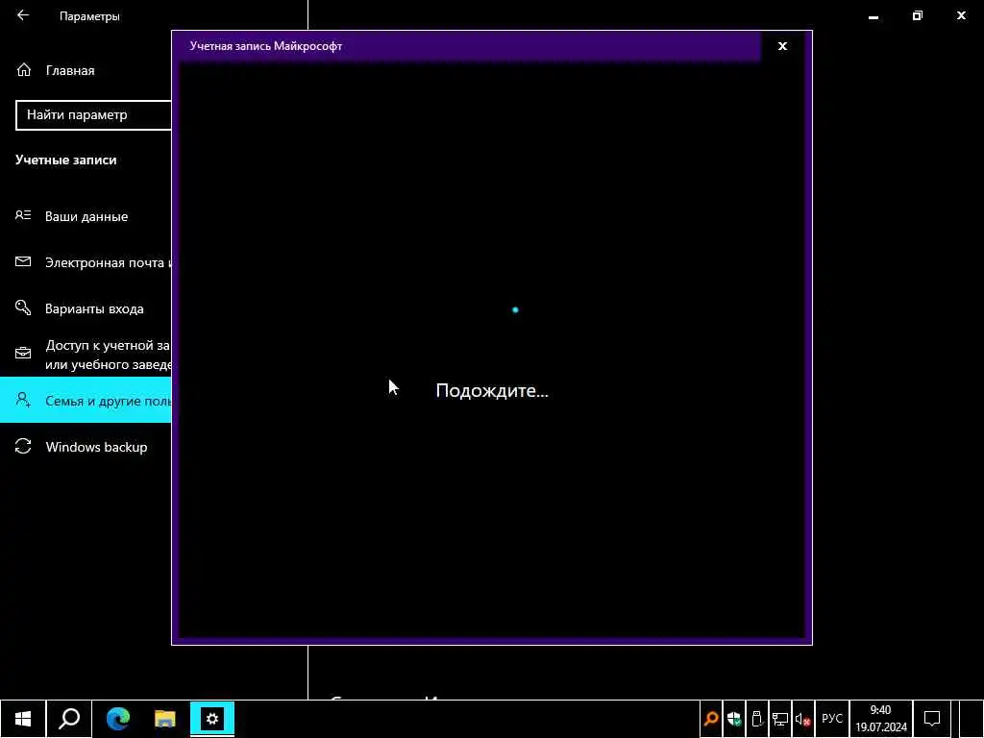Click the home icon next to Главная
This screenshot has width=984, height=738.
point(24,70)
